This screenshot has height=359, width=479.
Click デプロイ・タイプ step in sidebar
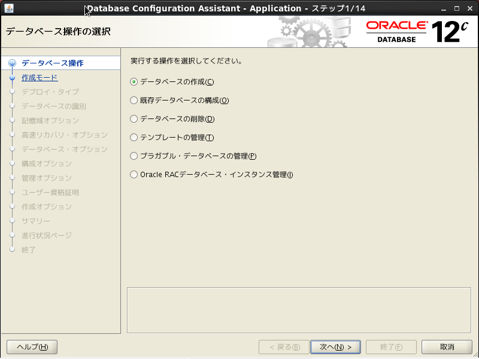coord(50,92)
